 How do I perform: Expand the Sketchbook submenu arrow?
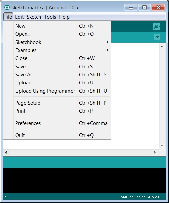[x=108, y=42]
